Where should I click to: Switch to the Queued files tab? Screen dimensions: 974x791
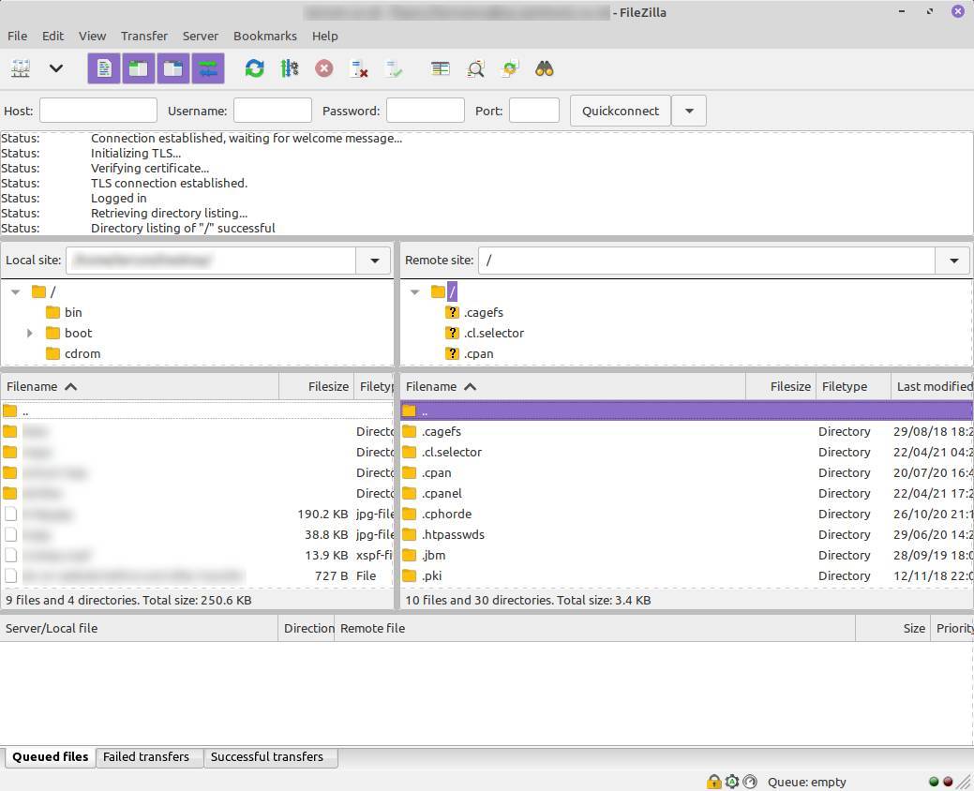pos(51,757)
